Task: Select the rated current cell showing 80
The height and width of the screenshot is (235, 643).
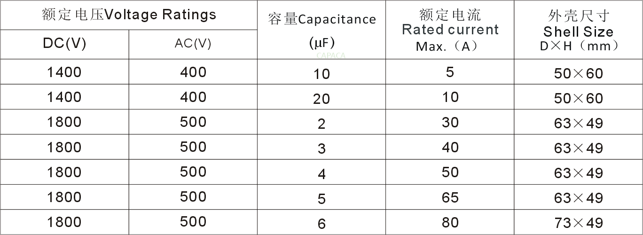Action: [450, 222]
